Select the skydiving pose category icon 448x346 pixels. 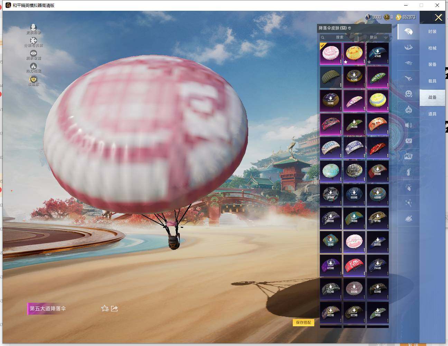408,47
